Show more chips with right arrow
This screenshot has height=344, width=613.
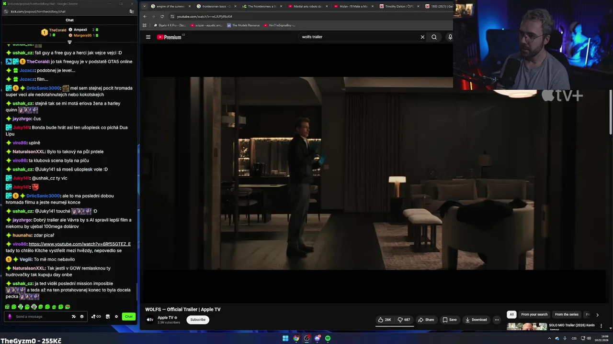point(597,315)
